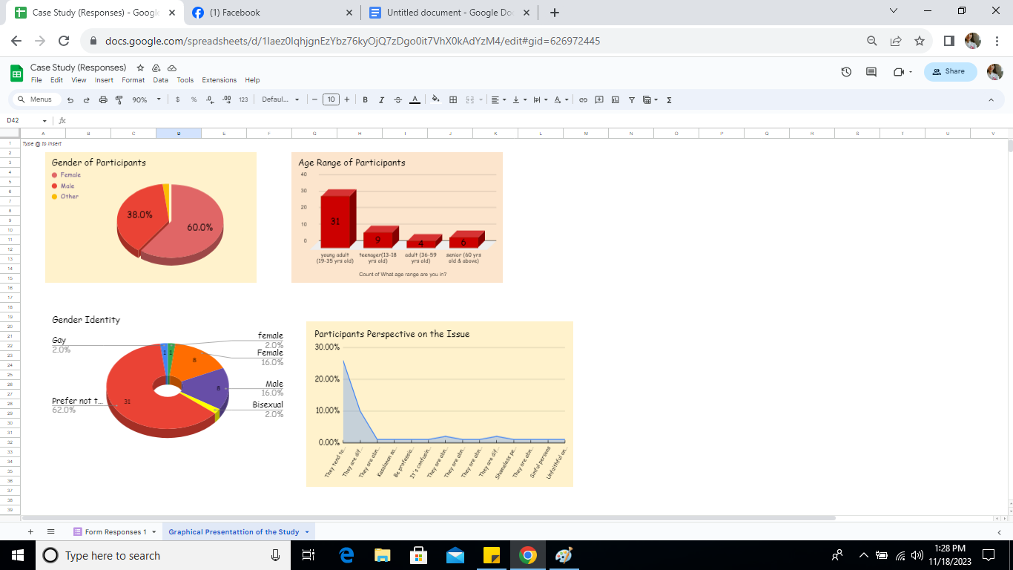Viewport: 1013px width, 570px height.
Task: Click the Redo arrow in the toolbar
Action: click(x=86, y=99)
